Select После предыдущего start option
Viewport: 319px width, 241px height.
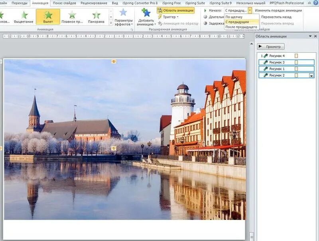(241, 27)
